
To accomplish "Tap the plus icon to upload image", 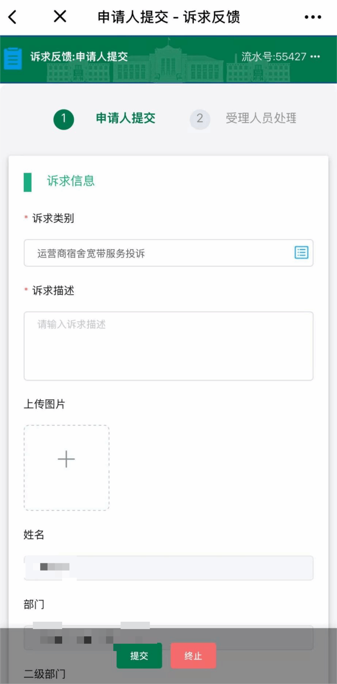I will click(66, 459).
